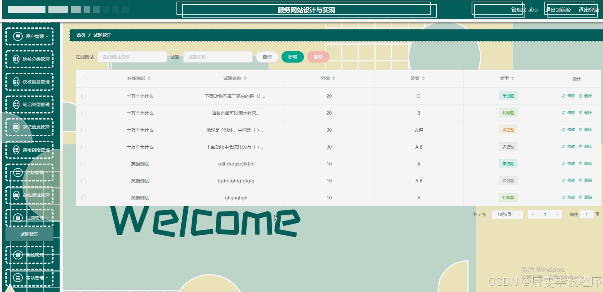Expand the 考试管理 menu chevron
The image size is (603, 292).
pos(47,278)
